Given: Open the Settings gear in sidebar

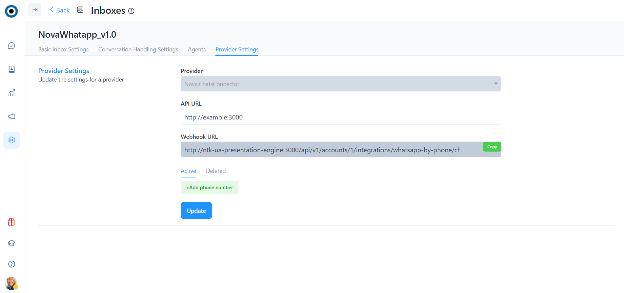Looking at the screenshot, I should tap(11, 140).
